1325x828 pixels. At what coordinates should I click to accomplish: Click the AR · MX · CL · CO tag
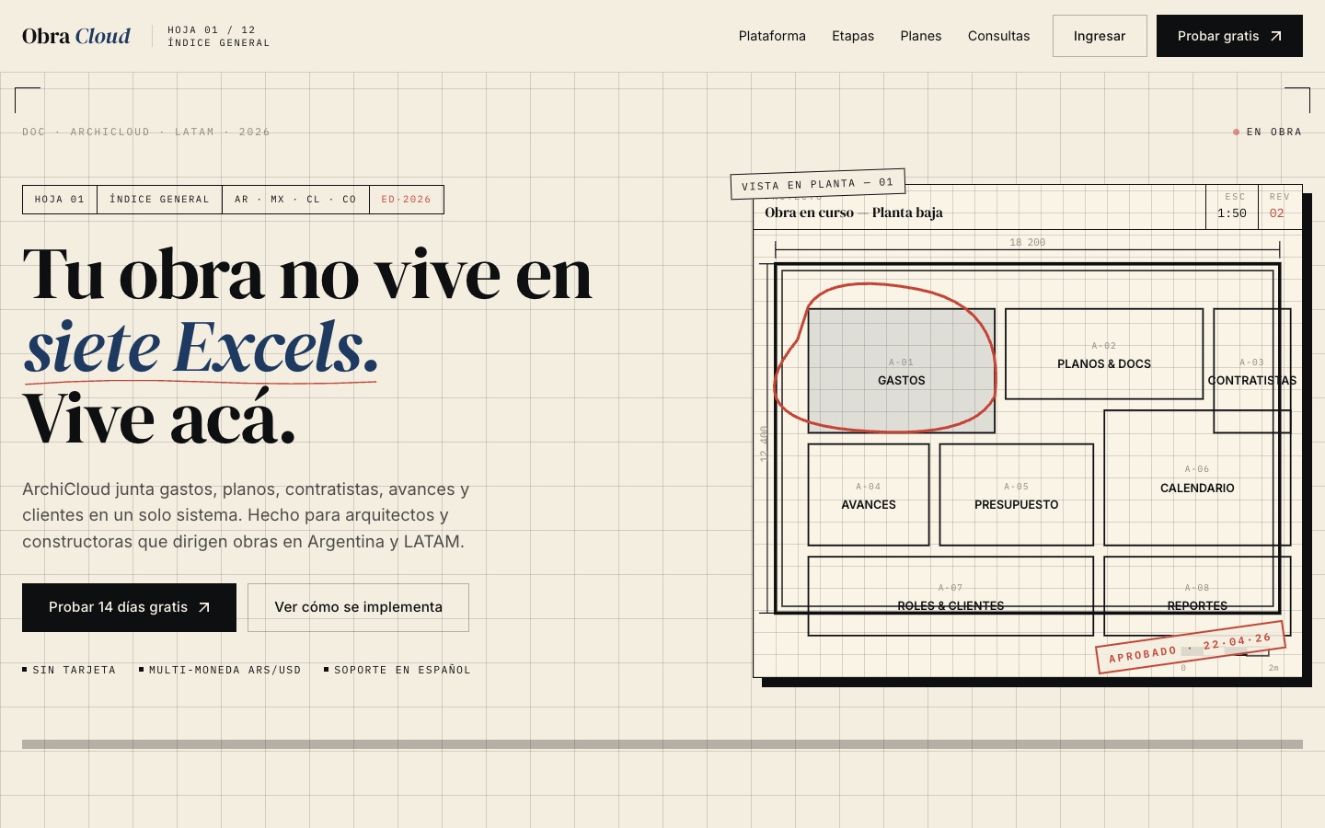coord(295,200)
